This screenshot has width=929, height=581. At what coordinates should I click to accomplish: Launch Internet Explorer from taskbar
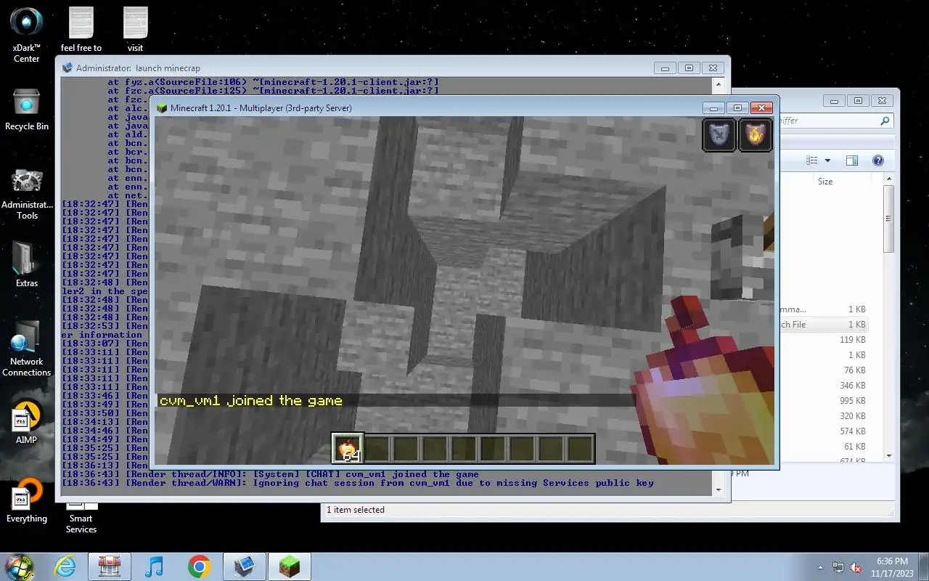pyautogui.click(x=65, y=566)
